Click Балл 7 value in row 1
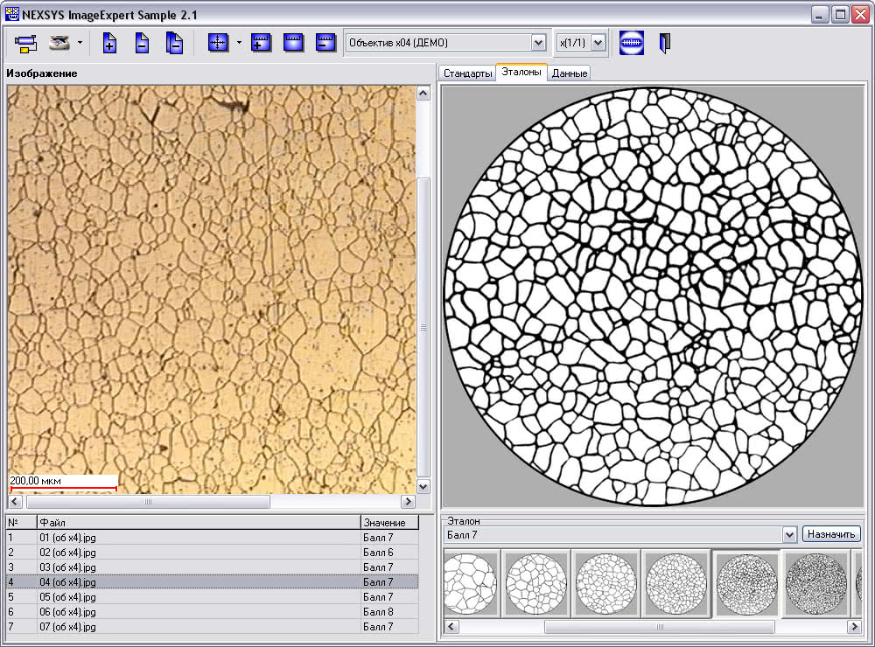The height and width of the screenshot is (647, 875). click(x=389, y=538)
